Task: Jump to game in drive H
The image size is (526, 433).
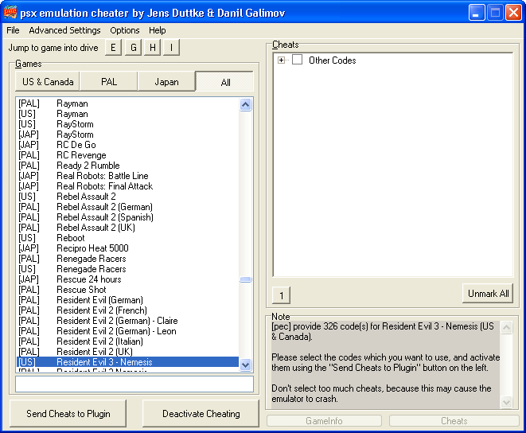Action: click(x=153, y=47)
